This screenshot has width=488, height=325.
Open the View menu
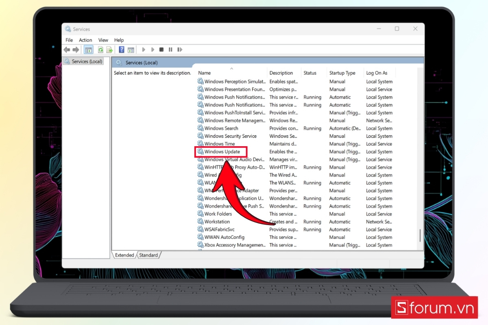pyautogui.click(x=103, y=40)
